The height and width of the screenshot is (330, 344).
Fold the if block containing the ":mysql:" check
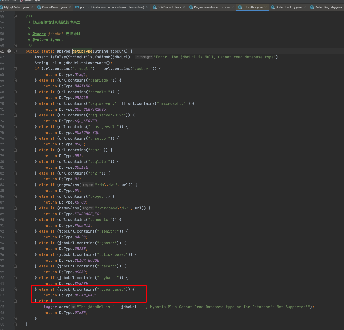15,69
